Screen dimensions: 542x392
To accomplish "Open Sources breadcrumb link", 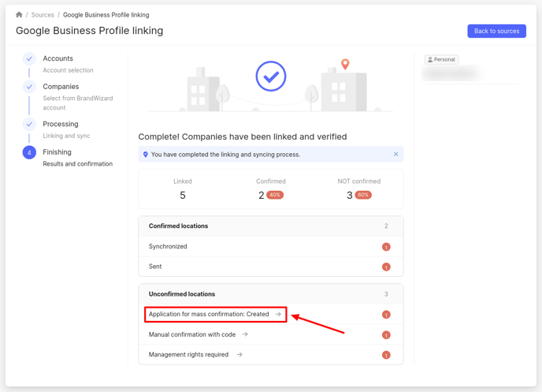I will pyautogui.click(x=43, y=15).
